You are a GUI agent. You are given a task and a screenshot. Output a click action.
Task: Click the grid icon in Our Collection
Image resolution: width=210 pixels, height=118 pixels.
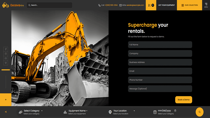click(x=182, y=5)
